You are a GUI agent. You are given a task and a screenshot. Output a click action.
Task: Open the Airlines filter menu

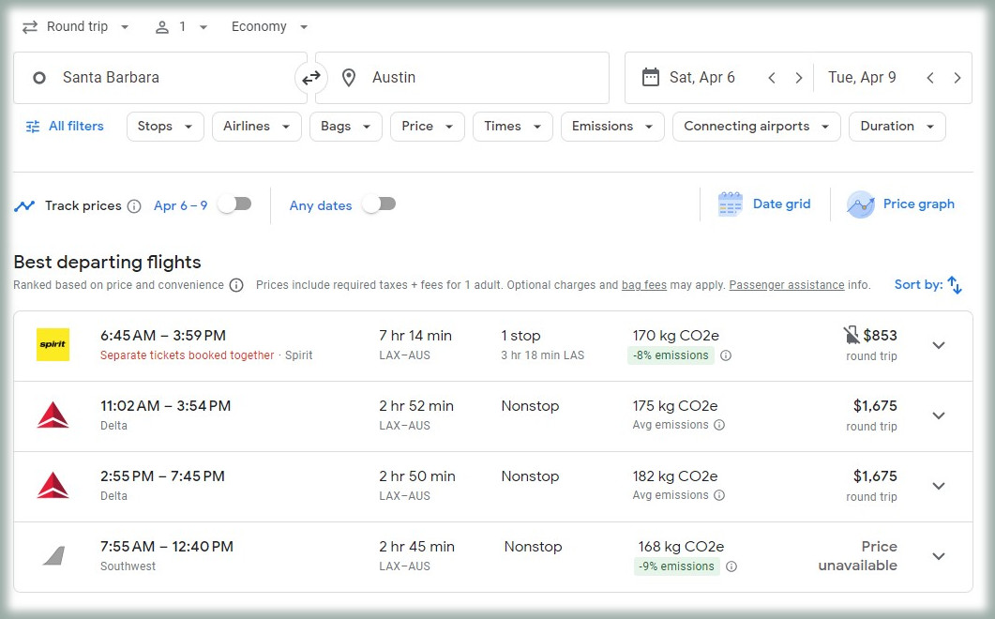(x=256, y=127)
